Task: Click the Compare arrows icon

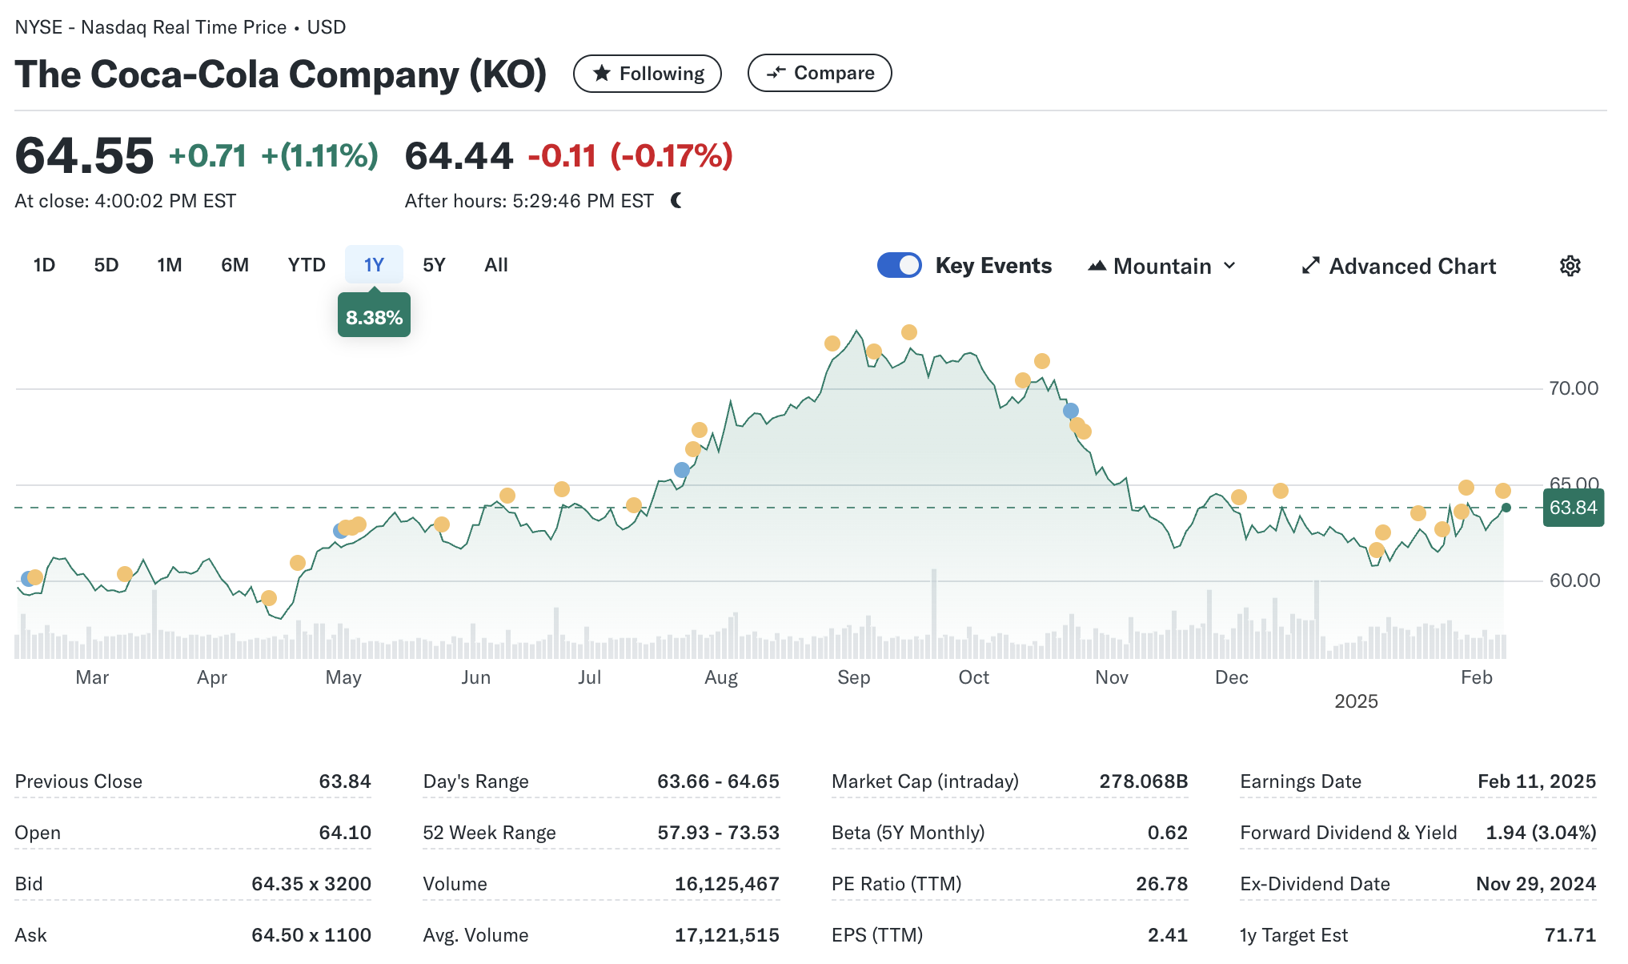Action: click(x=776, y=73)
